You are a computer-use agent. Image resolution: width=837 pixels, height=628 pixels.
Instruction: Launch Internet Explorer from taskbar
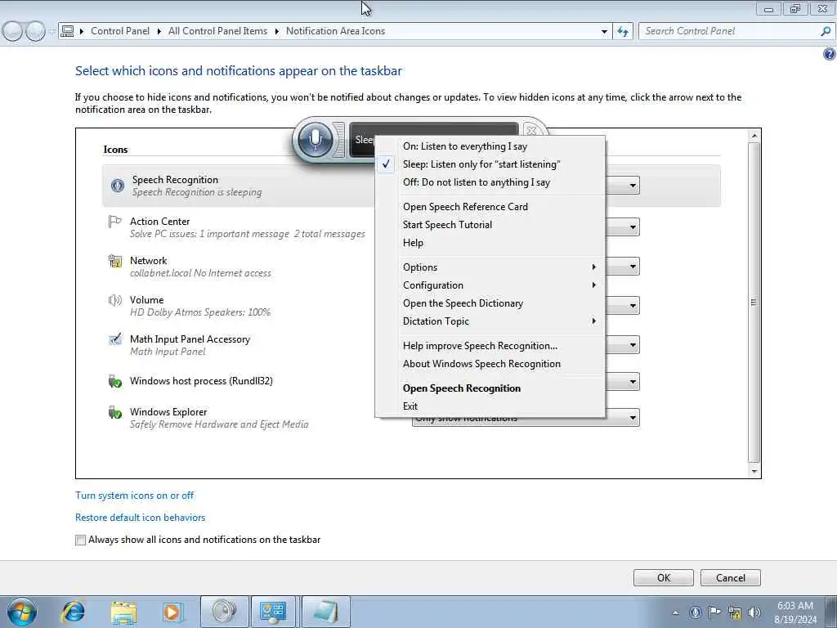click(73, 612)
